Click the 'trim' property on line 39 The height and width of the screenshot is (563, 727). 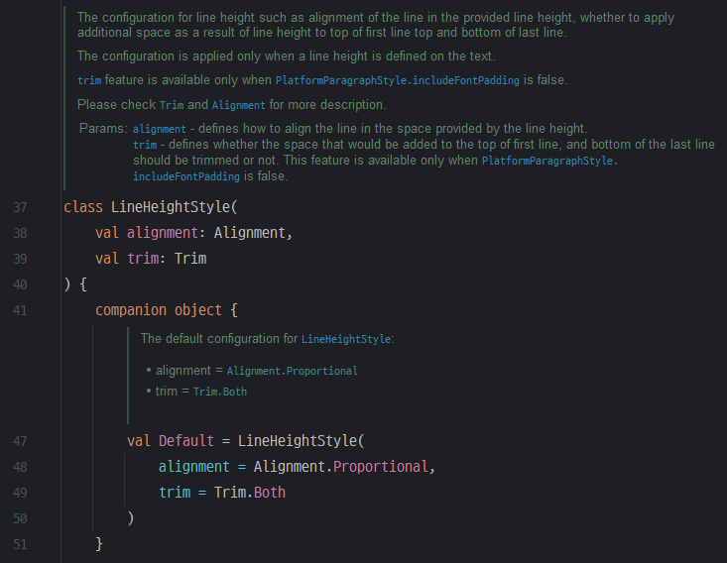143,259
